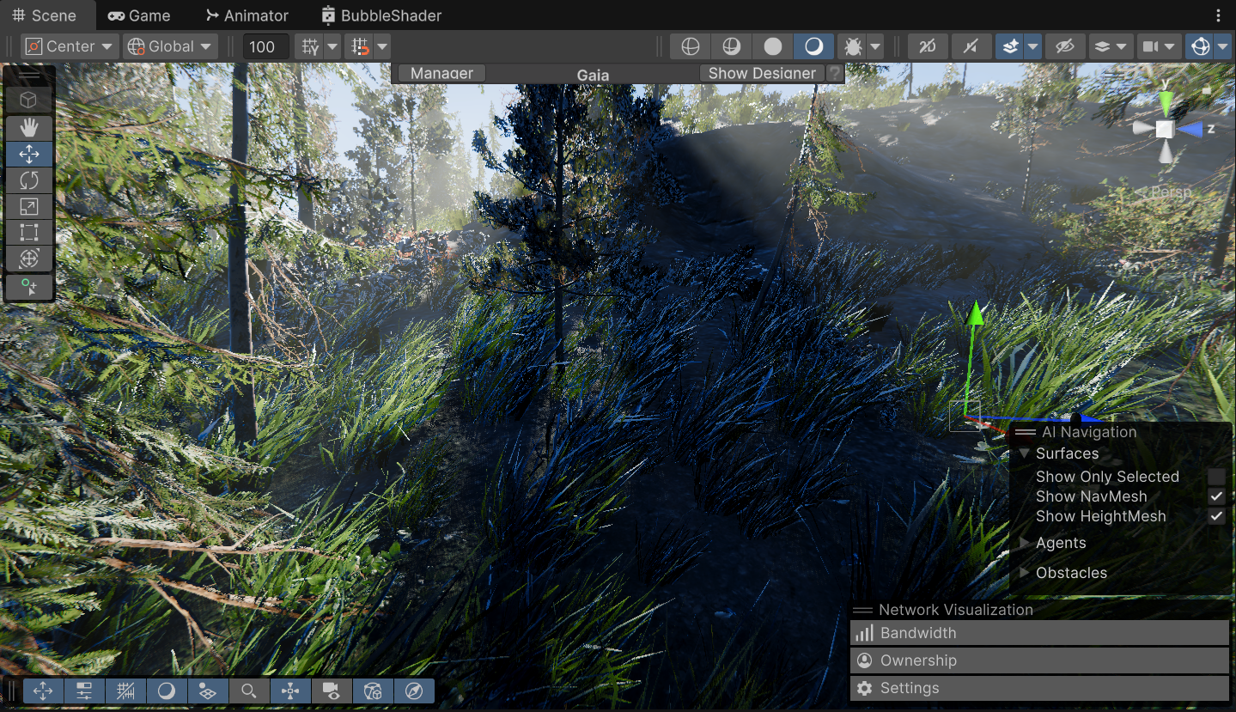Switch to the Game tab
The height and width of the screenshot is (712, 1236).
(138, 15)
